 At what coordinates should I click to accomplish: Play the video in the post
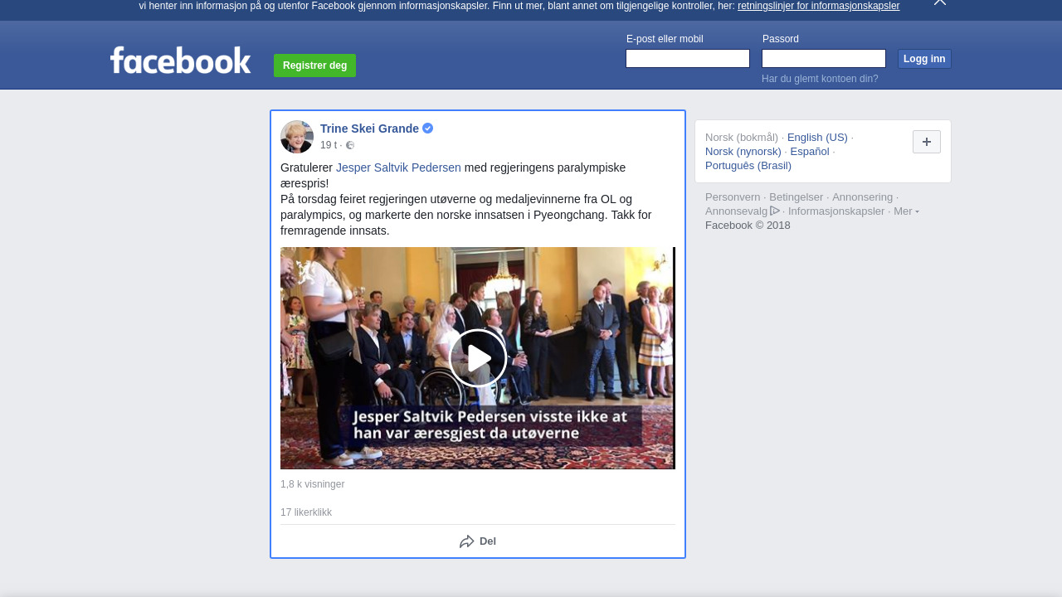pyautogui.click(x=478, y=358)
